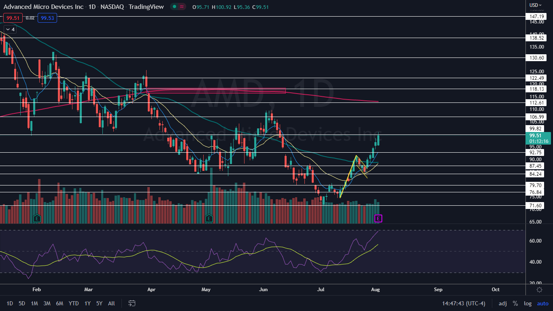
Task: Select the 5D time range
Action: 22,303
